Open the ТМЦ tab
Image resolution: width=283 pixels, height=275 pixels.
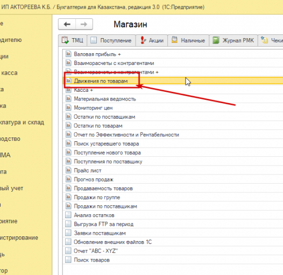coord(73,40)
